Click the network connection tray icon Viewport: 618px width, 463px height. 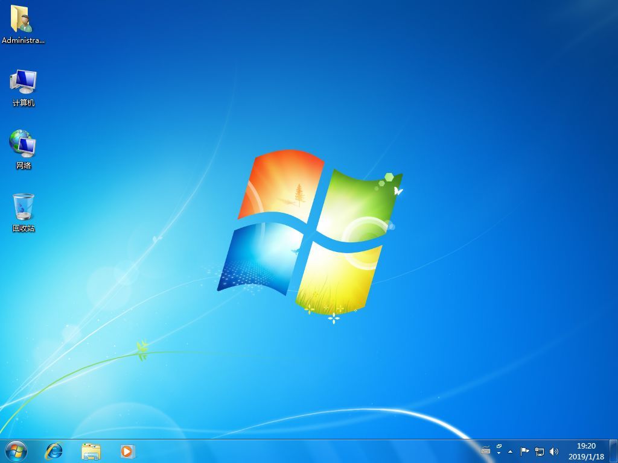pyautogui.click(x=540, y=452)
